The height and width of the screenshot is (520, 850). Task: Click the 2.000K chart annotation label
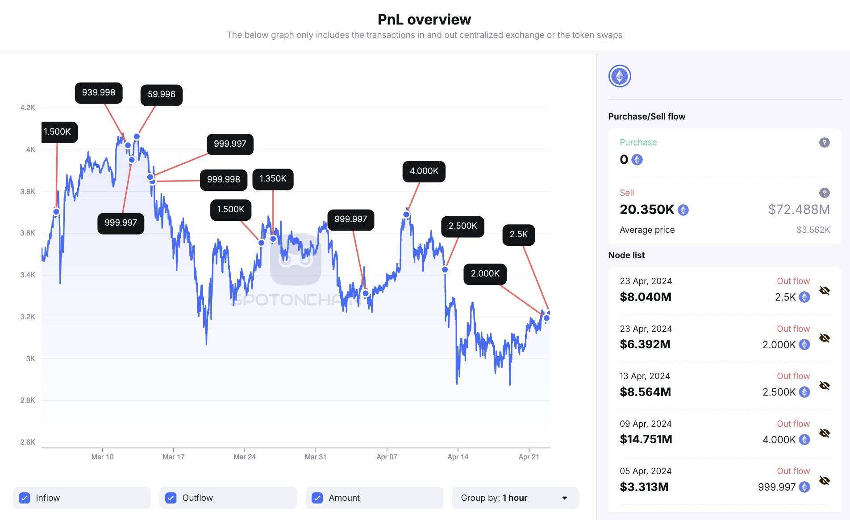tap(485, 274)
